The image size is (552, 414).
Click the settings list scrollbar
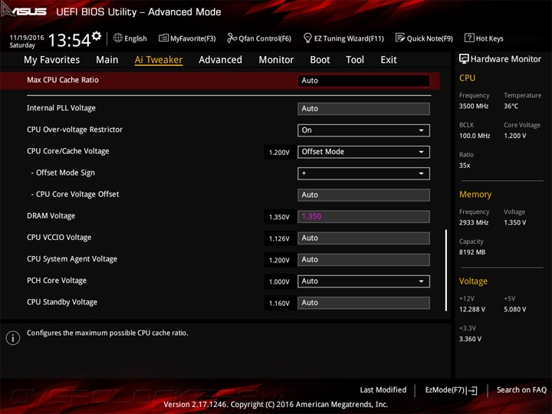(446, 271)
